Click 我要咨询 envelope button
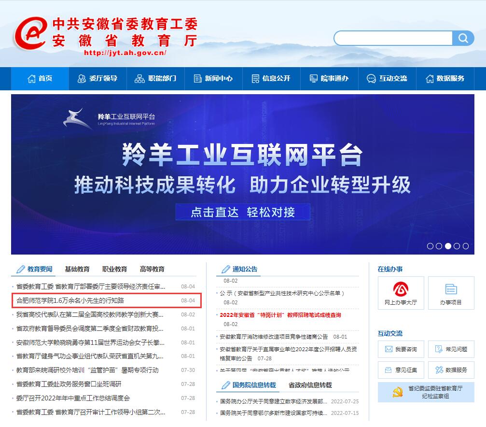The width and height of the screenshot is (486, 427). tap(401, 349)
